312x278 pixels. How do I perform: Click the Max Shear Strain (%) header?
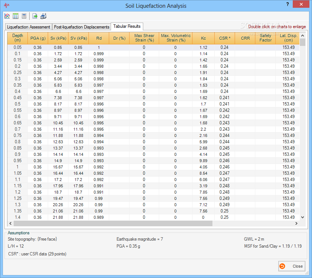144,38
